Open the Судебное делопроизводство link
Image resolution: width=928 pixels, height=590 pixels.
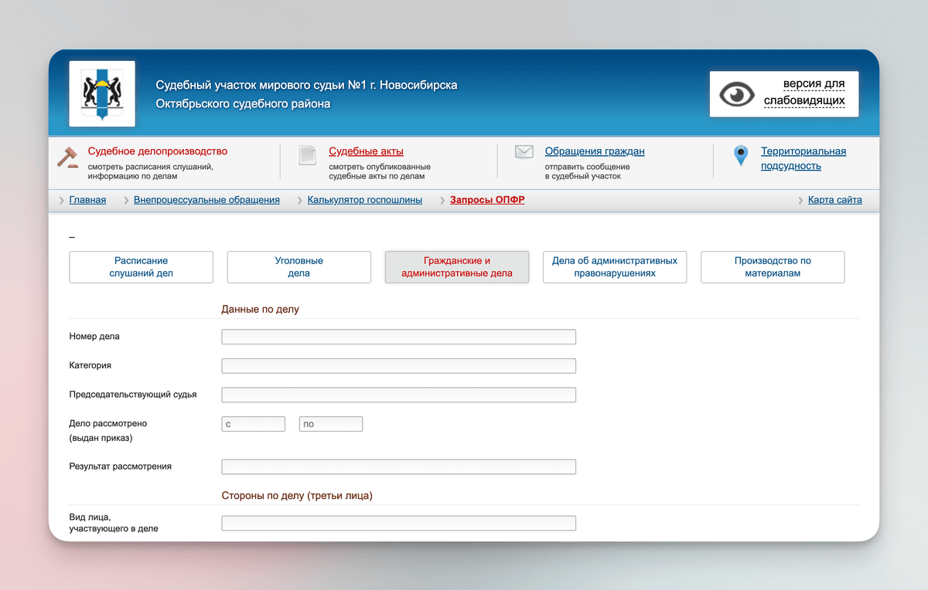158,151
